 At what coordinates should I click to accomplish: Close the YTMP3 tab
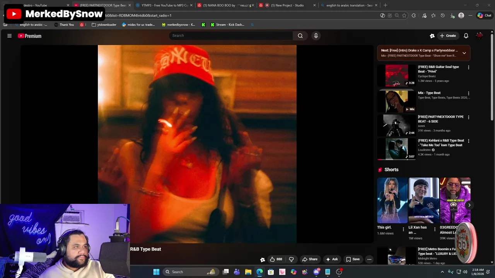pos(191,5)
